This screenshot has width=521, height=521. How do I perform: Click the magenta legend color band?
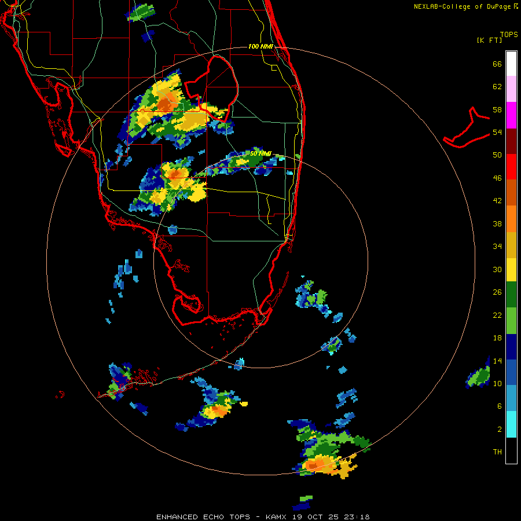pyautogui.click(x=511, y=115)
